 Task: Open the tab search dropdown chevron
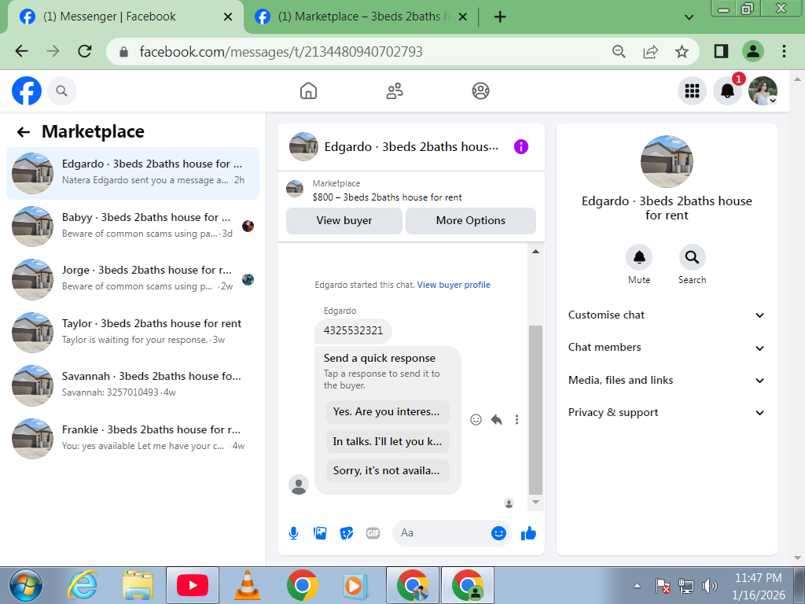[x=689, y=17]
